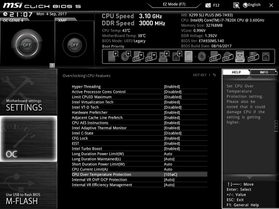This screenshot has width=279, height=209.
Task: Select the legacy network boot icon at bar end
Action: pyautogui.click(x=266, y=57)
